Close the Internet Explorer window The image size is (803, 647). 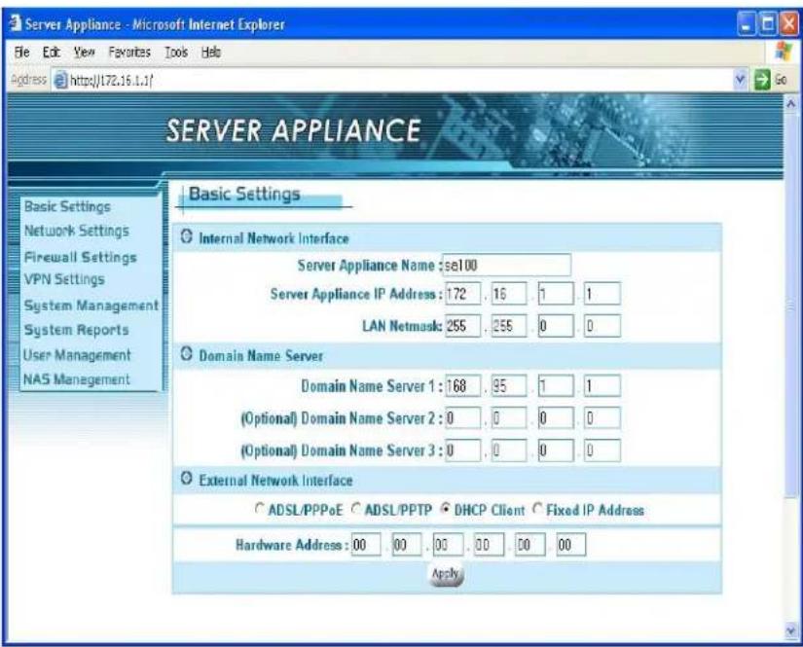tap(788, 24)
